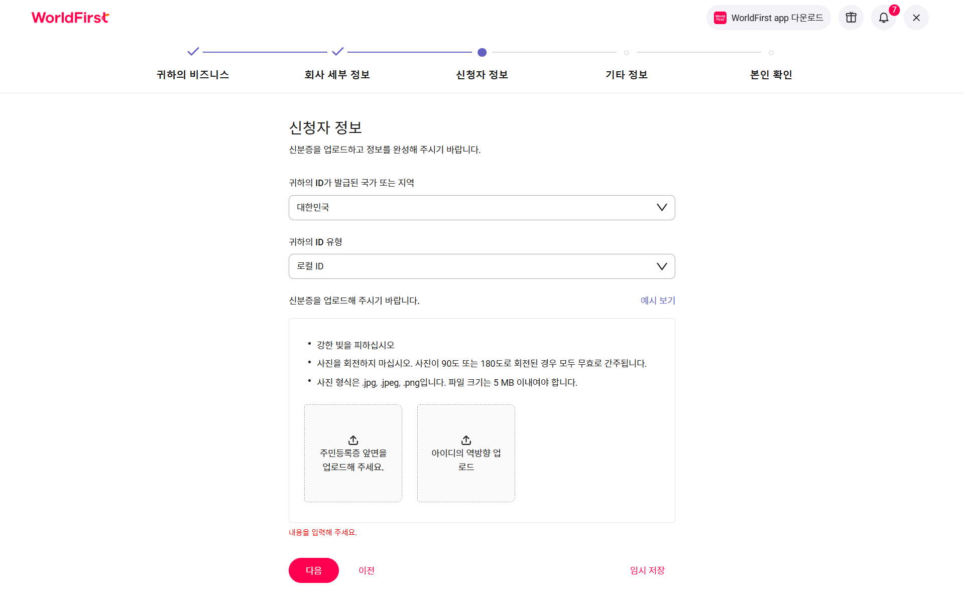Click the 예시 보기 link

tap(658, 300)
